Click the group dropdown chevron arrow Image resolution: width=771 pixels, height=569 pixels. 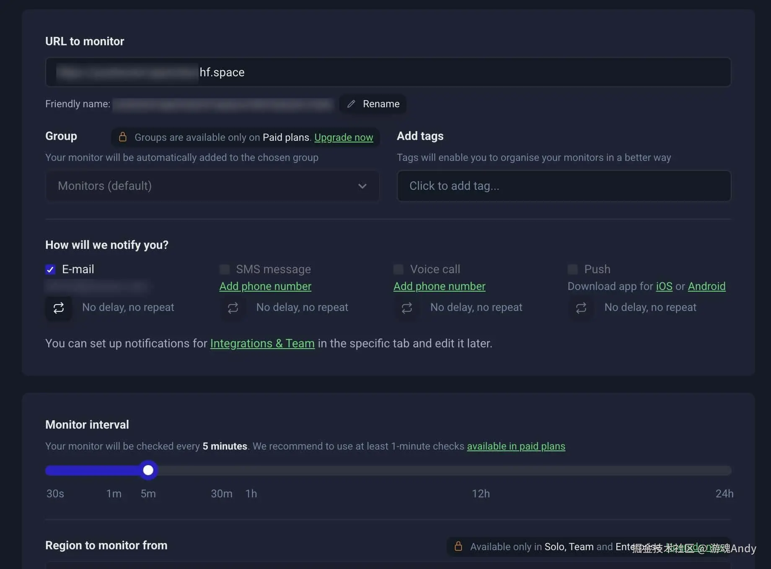click(362, 186)
